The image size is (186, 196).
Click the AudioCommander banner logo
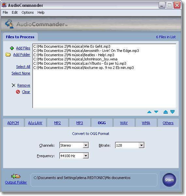pos(9,24)
